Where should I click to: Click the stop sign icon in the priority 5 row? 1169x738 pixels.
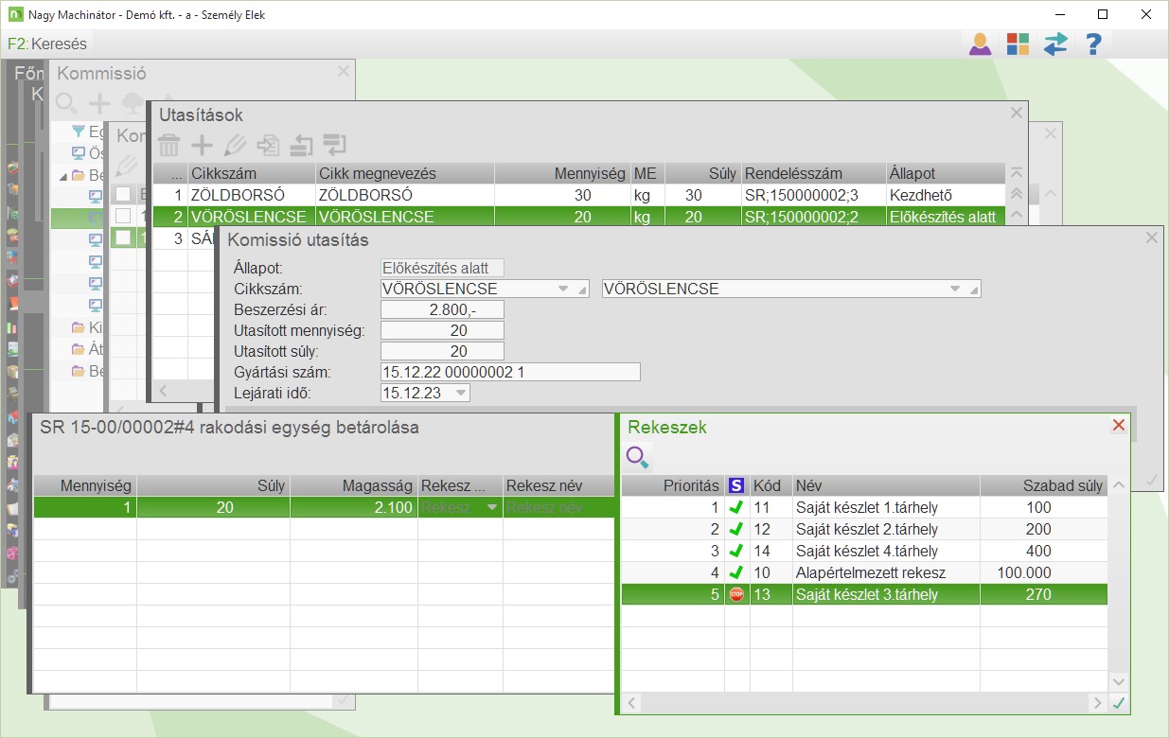click(736, 594)
